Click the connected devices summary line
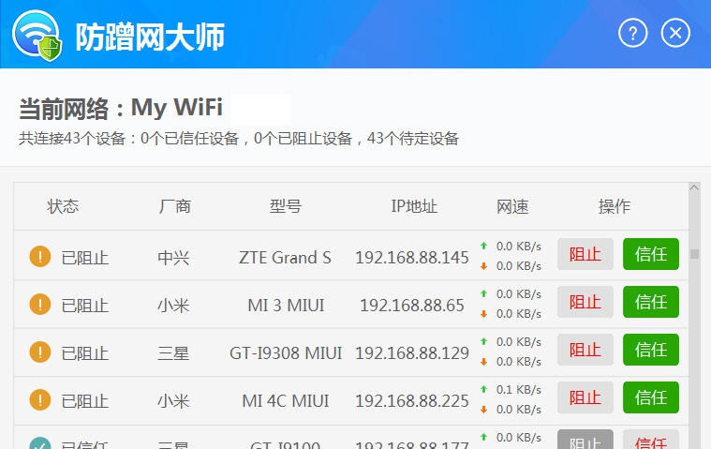Image resolution: width=711 pixels, height=449 pixels. coord(239,139)
